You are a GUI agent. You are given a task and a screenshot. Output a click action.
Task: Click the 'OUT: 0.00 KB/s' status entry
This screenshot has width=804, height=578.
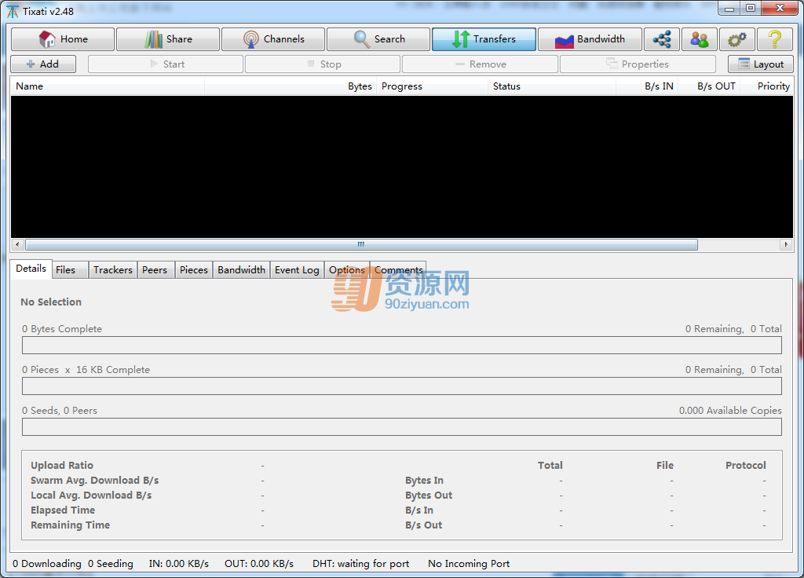[x=259, y=564]
